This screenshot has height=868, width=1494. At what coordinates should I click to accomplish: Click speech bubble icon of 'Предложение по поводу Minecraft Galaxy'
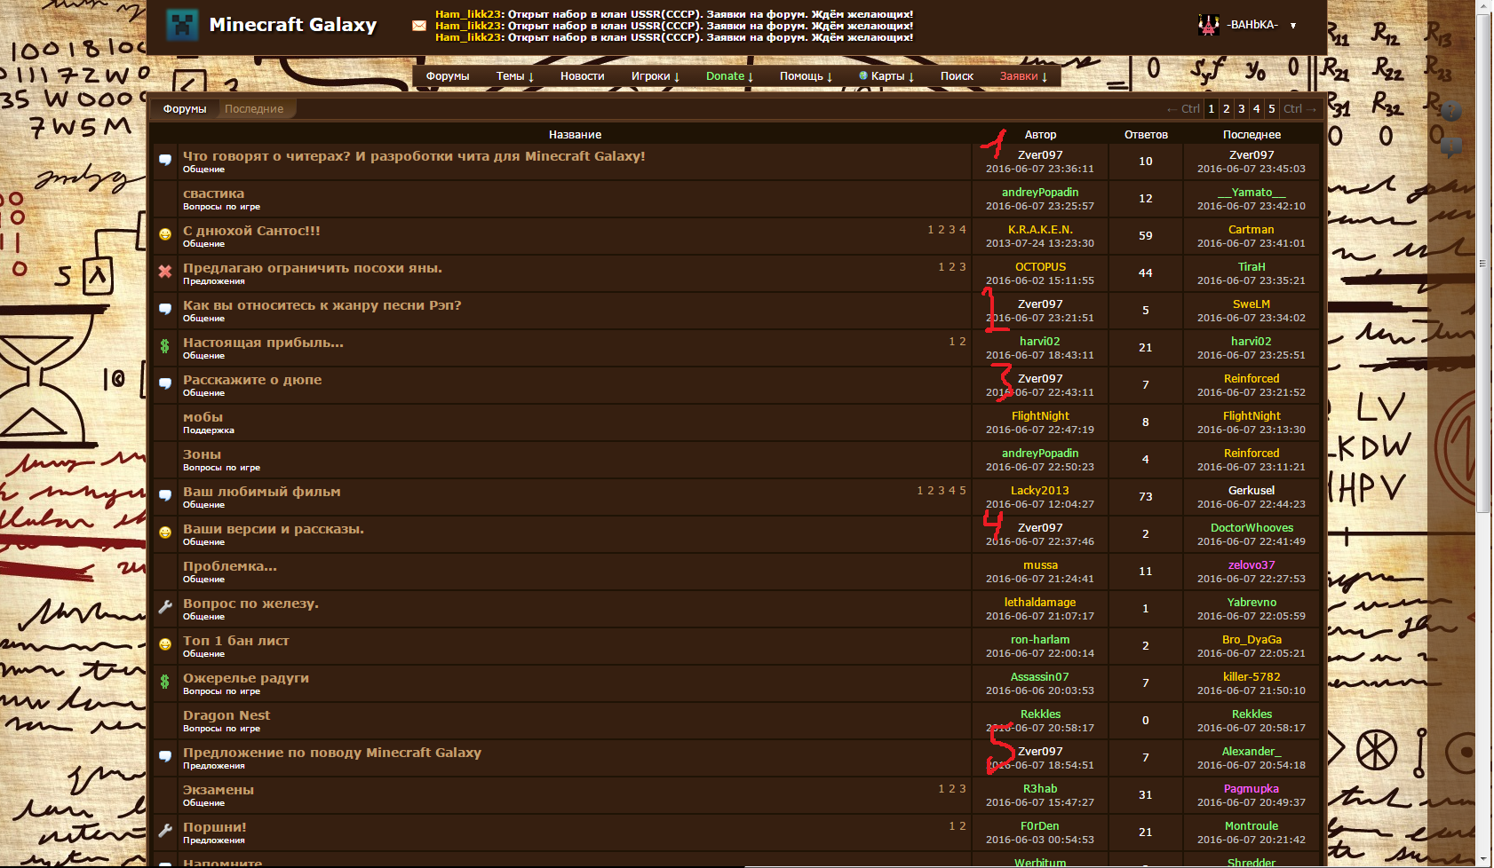(165, 757)
